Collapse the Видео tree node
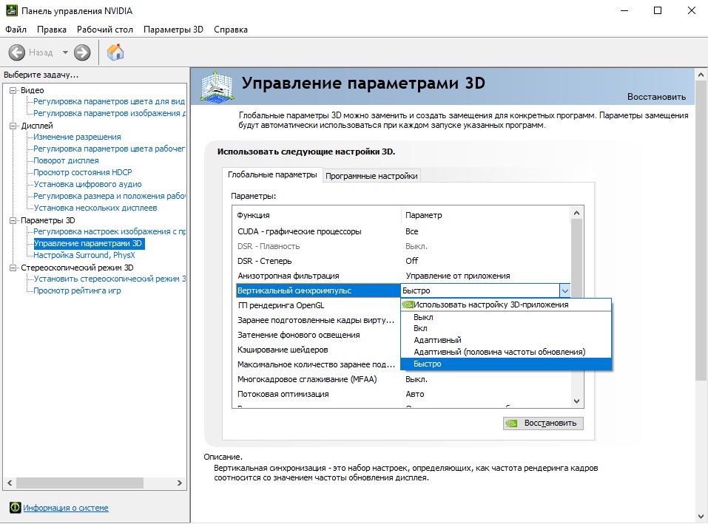 pyautogui.click(x=13, y=90)
